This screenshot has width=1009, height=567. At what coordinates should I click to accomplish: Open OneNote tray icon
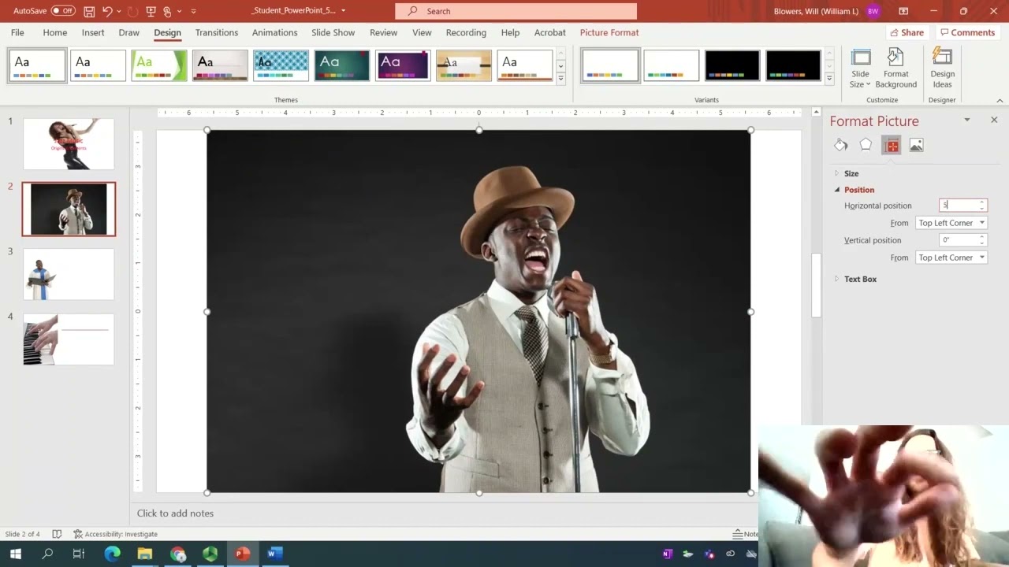[668, 554]
